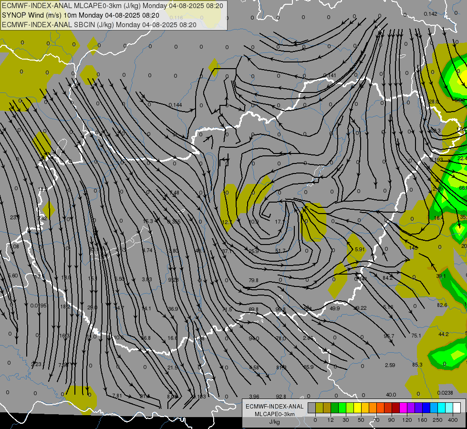Select the dark green legend swatch
The width and height of the screenshot is (467, 429).
334,408
